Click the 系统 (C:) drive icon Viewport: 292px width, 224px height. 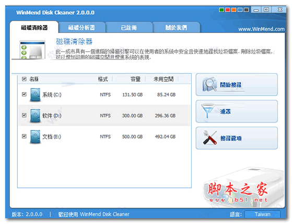(35, 95)
